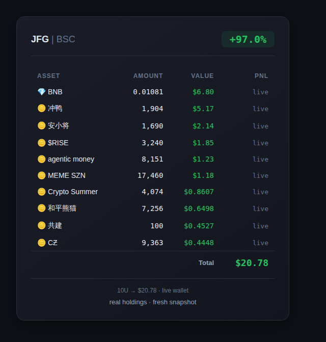The height and width of the screenshot is (342, 326).
Task: Click the amount 17,460
Action: 150,175
